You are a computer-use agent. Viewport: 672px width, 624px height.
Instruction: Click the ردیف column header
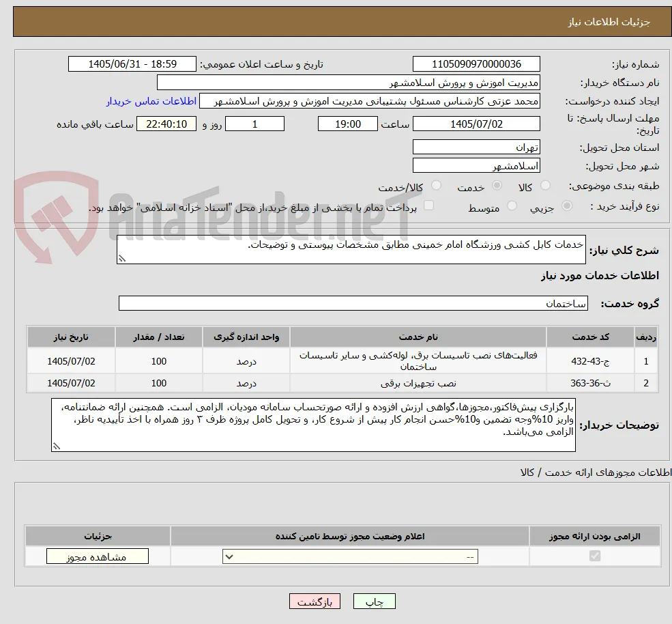pyautogui.click(x=646, y=337)
